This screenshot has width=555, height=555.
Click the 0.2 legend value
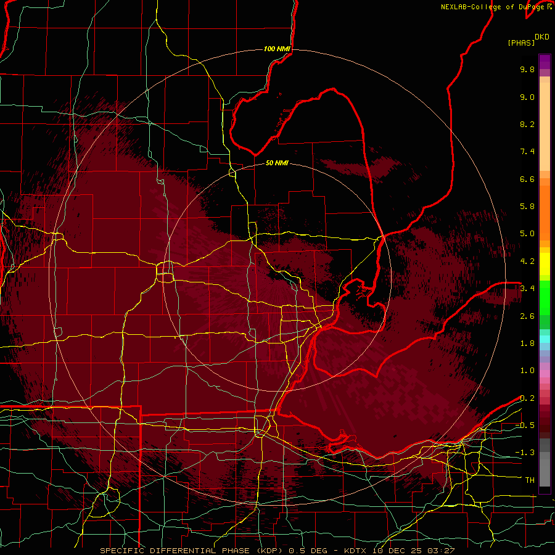[527, 398]
